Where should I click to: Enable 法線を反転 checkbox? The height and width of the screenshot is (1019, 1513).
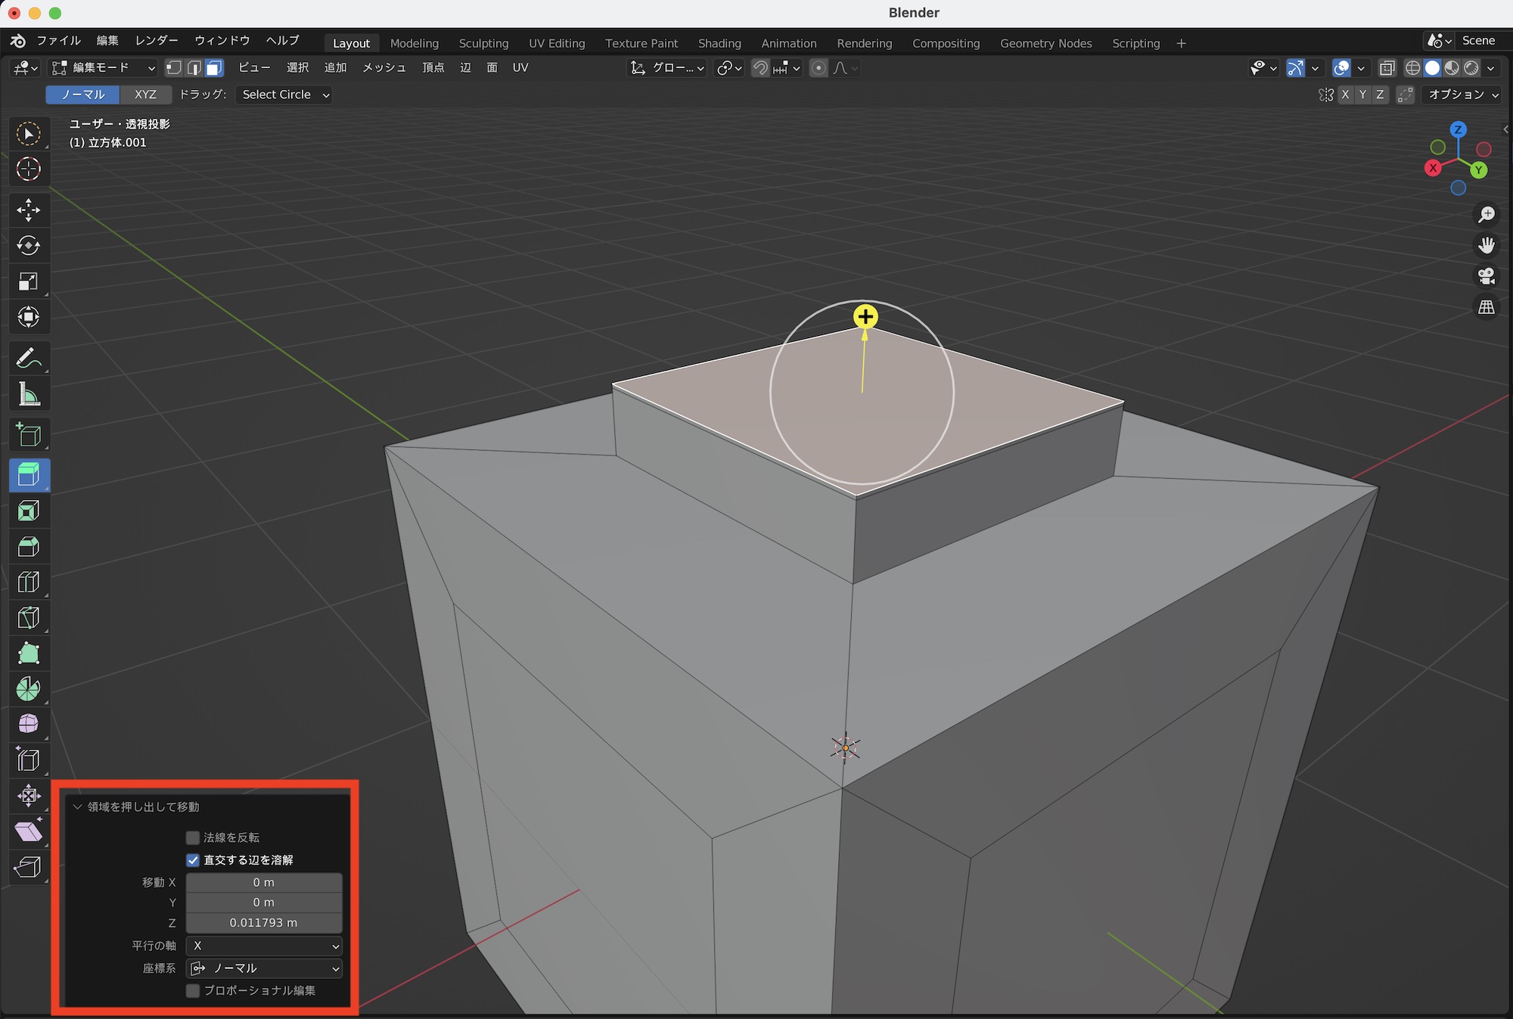193,837
